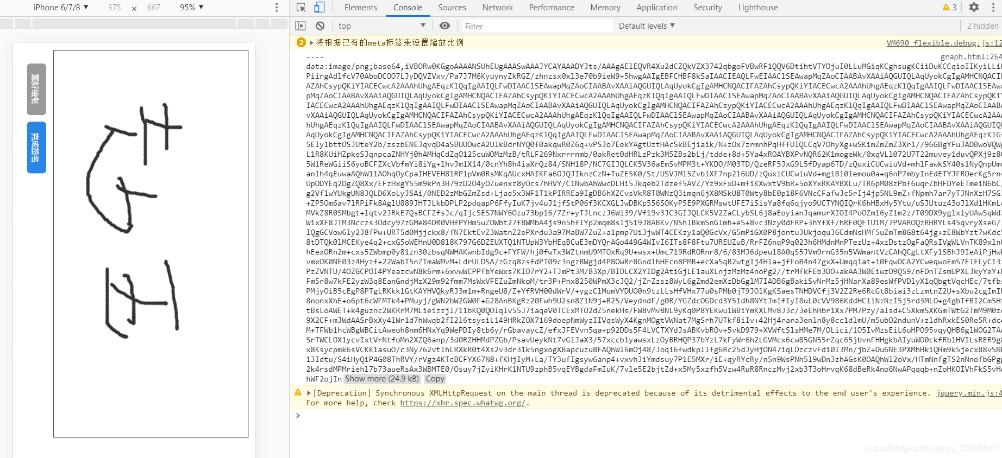Switch to the Performance tab

(x=552, y=8)
